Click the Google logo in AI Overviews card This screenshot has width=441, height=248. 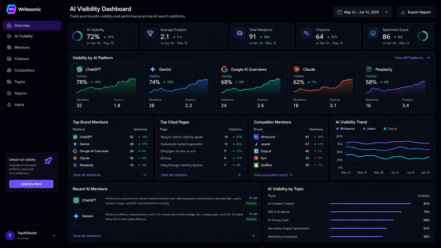tap(224, 69)
